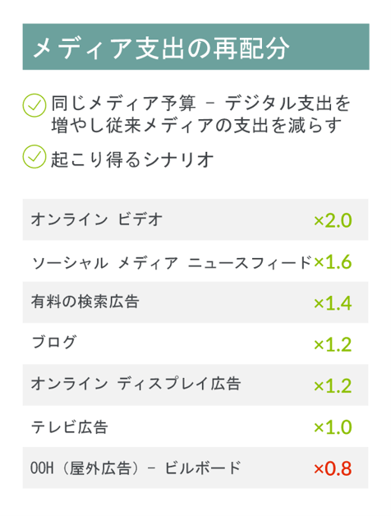Screen dimensions: 391x516
Task: Click the ×1.4 multiplier value
Action: point(333,303)
